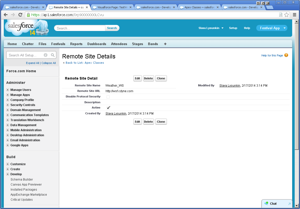This screenshot has width=300, height=209.
Task: Close the Visualforce Page tab
Action: [131, 7]
